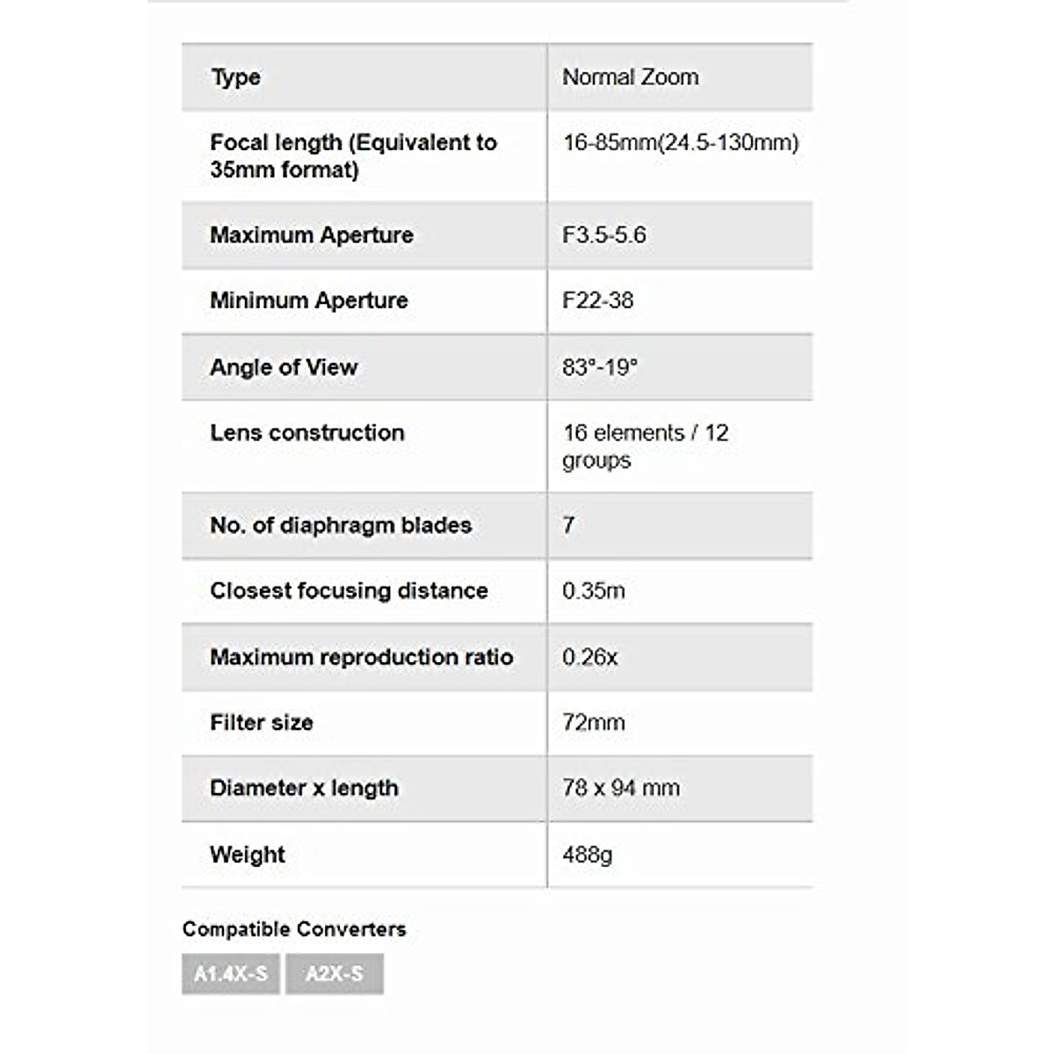Click the Compatible Converters heading
This screenshot has width=1054, height=1054.
(294, 929)
